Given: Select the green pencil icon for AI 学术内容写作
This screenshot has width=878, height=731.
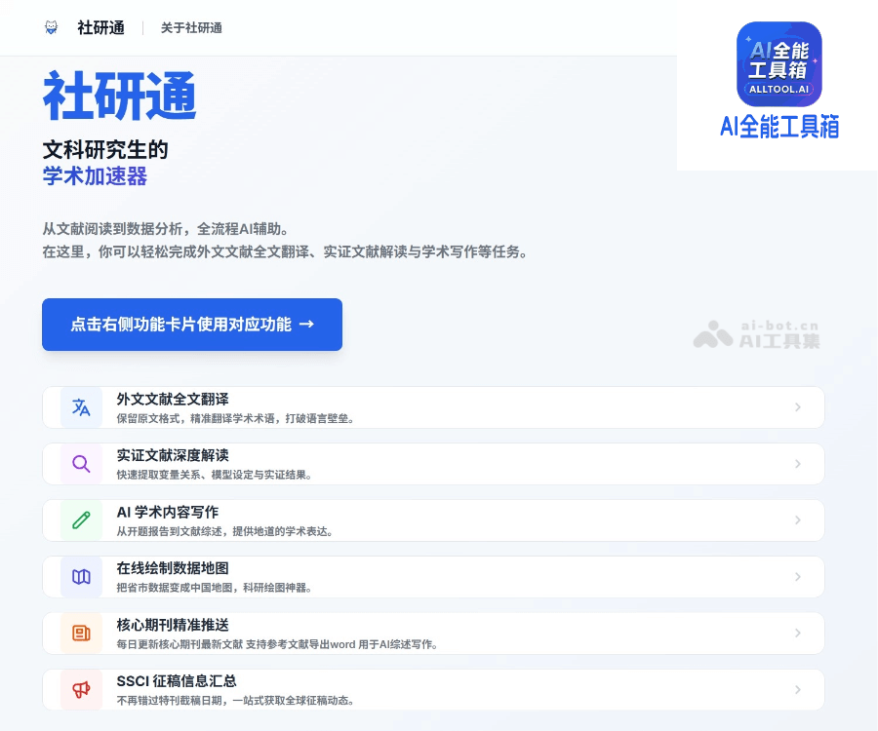Looking at the screenshot, I should click(x=81, y=520).
